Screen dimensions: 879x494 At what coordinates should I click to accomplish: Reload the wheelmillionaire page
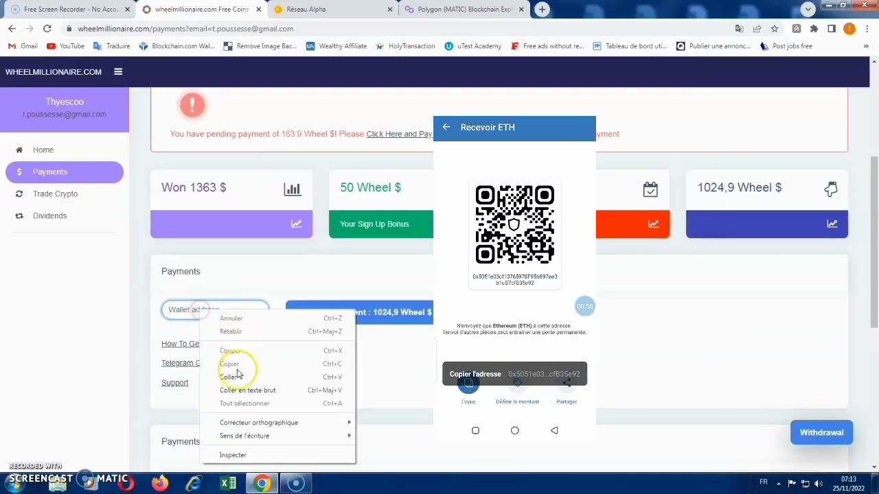(x=47, y=29)
